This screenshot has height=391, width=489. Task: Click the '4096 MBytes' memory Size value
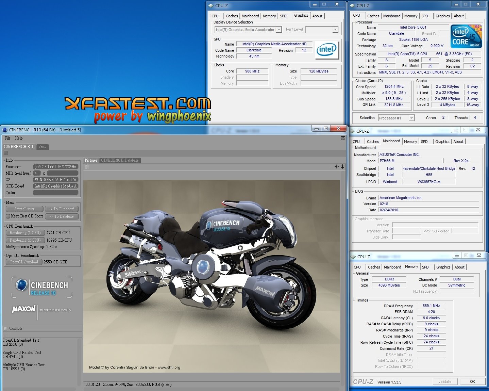coord(389,285)
